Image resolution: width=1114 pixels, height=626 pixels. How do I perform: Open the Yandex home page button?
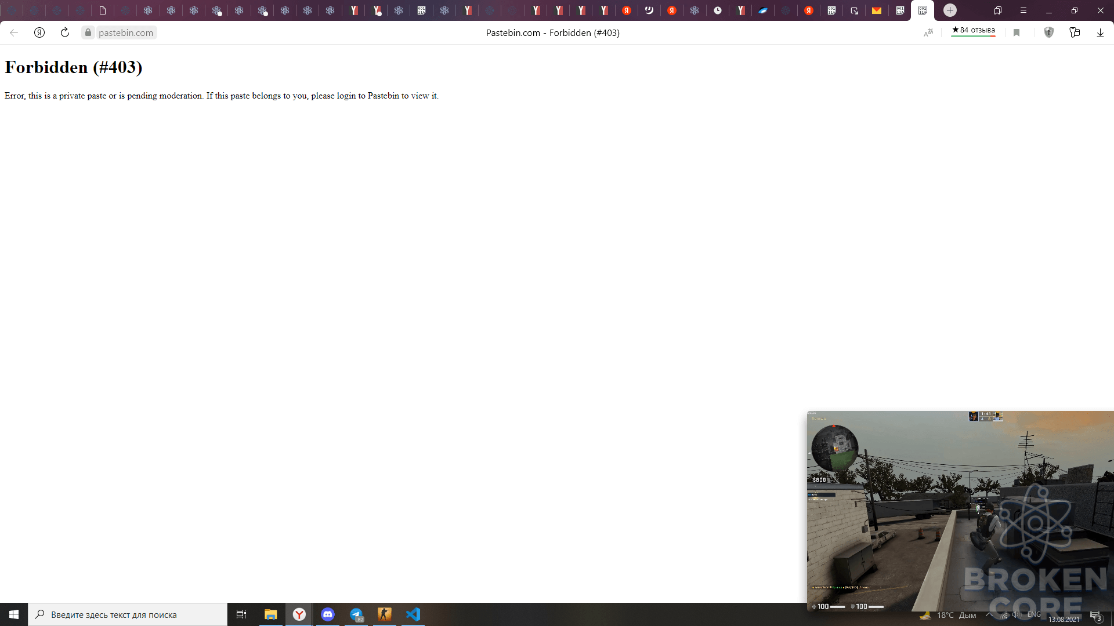39,33
